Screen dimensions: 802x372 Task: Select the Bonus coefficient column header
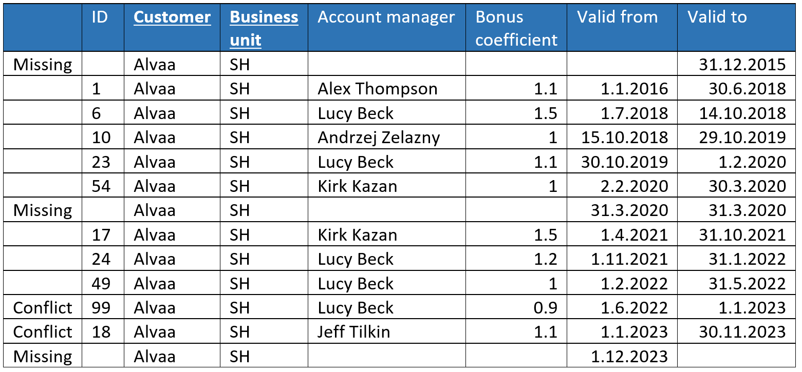(516, 28)
